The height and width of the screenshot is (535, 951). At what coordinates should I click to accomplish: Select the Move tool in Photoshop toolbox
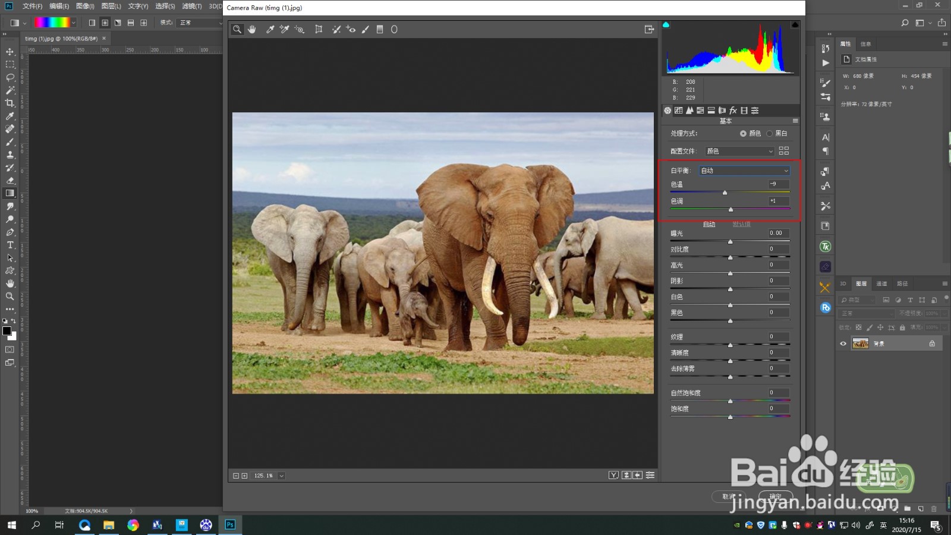(10, 52)
